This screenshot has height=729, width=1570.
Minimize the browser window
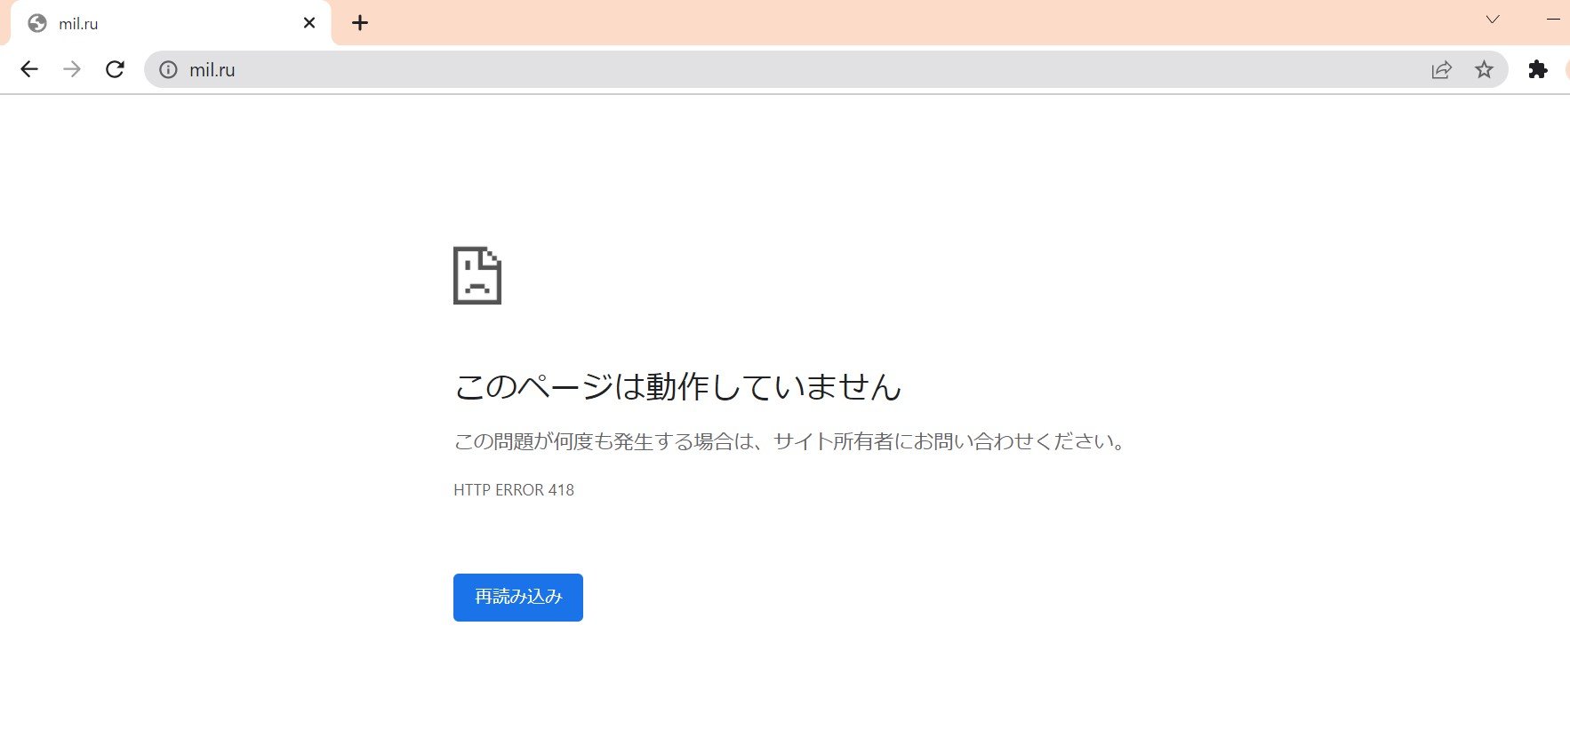[x=1554, y=20]
